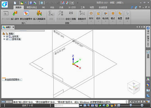The width and height of the screenshot is (151, 108).
Task: Click the magnifier zoom icon in status bar
Action: (x=89, y=106)
